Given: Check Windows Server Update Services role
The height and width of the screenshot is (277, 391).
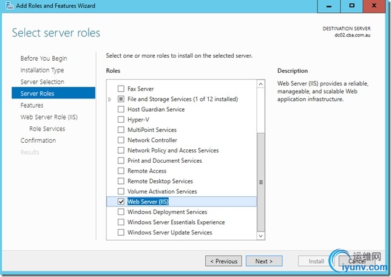Looking at the screenshot, I should [121, 233].
